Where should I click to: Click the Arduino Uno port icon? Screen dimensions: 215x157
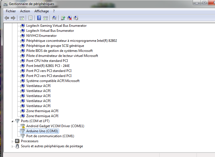[x=23, y=131]
